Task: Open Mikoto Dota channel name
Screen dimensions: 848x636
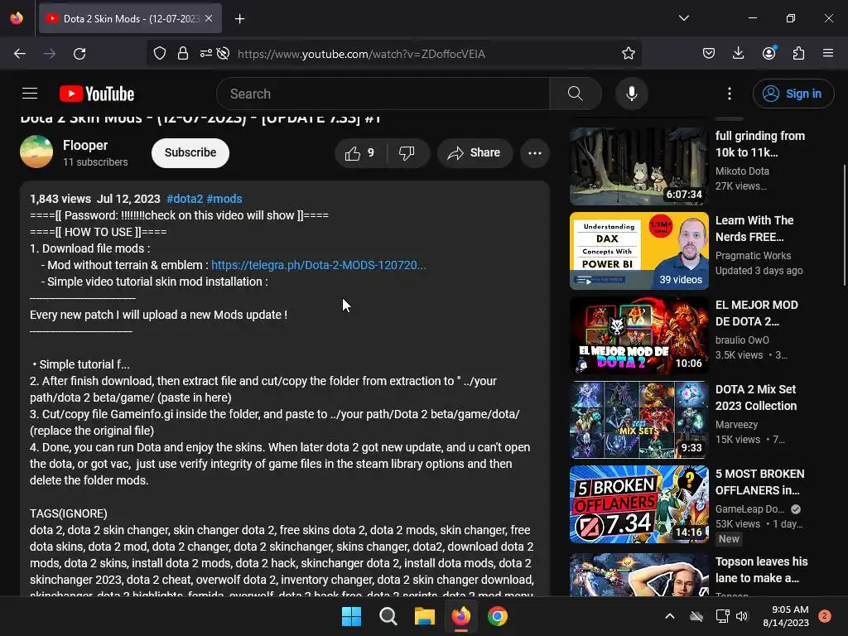Action: [x=742, y=171]
